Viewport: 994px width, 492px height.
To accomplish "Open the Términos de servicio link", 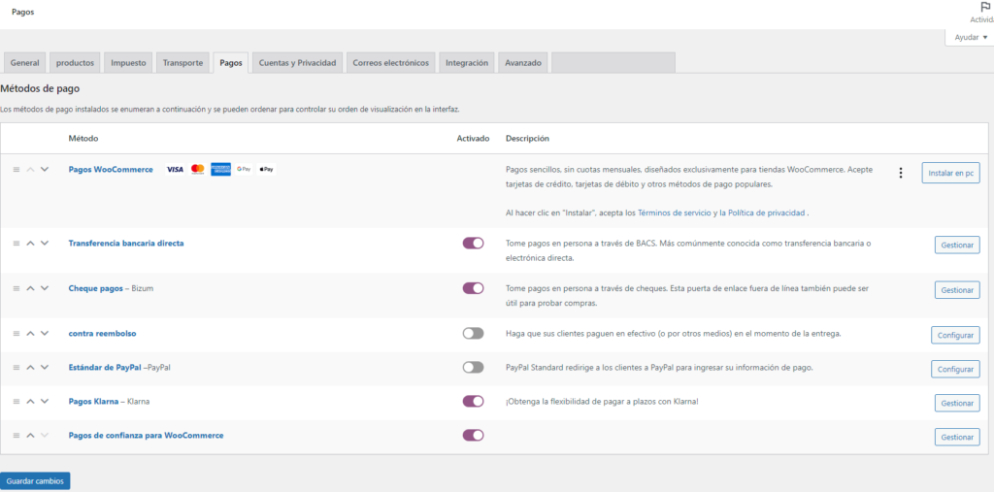I will pyautogui.click(x=674, y=213).
